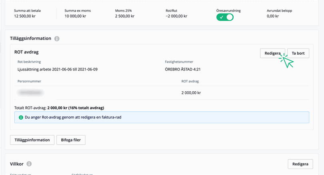Click the Avrundat belopp value 0,00 kr
The width and height of the screenshot is (324, 175).
pos(275,16)
